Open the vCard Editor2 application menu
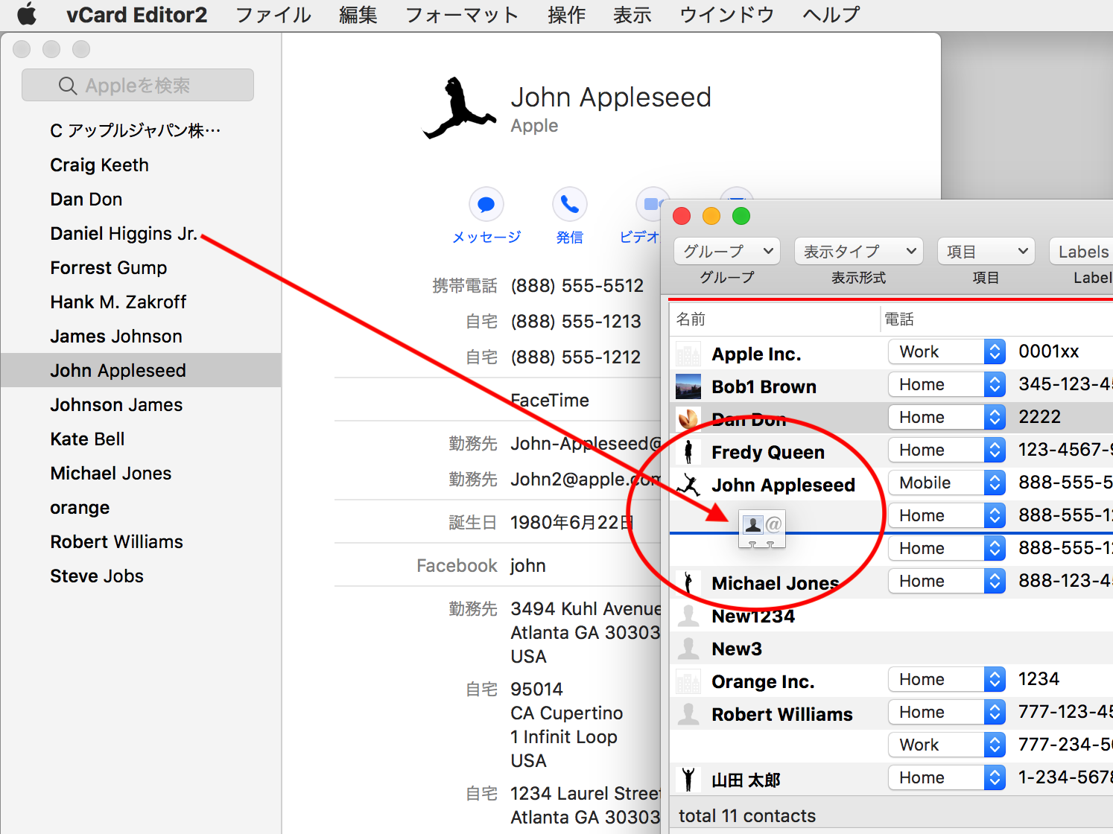1113x834 pixels. [x=136, y=15]
